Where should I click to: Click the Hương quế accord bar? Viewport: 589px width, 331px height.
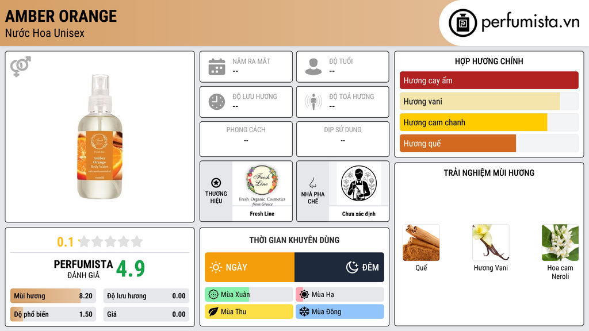(489, 143)
